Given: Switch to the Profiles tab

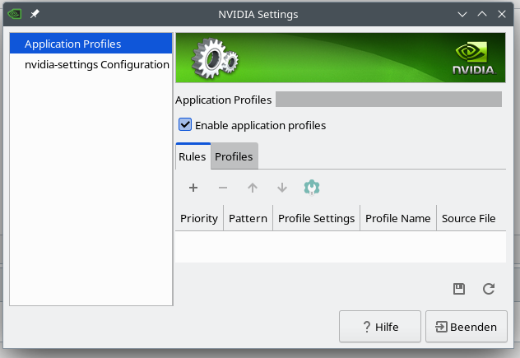Looking at the screenshot, I should (234, 156).
